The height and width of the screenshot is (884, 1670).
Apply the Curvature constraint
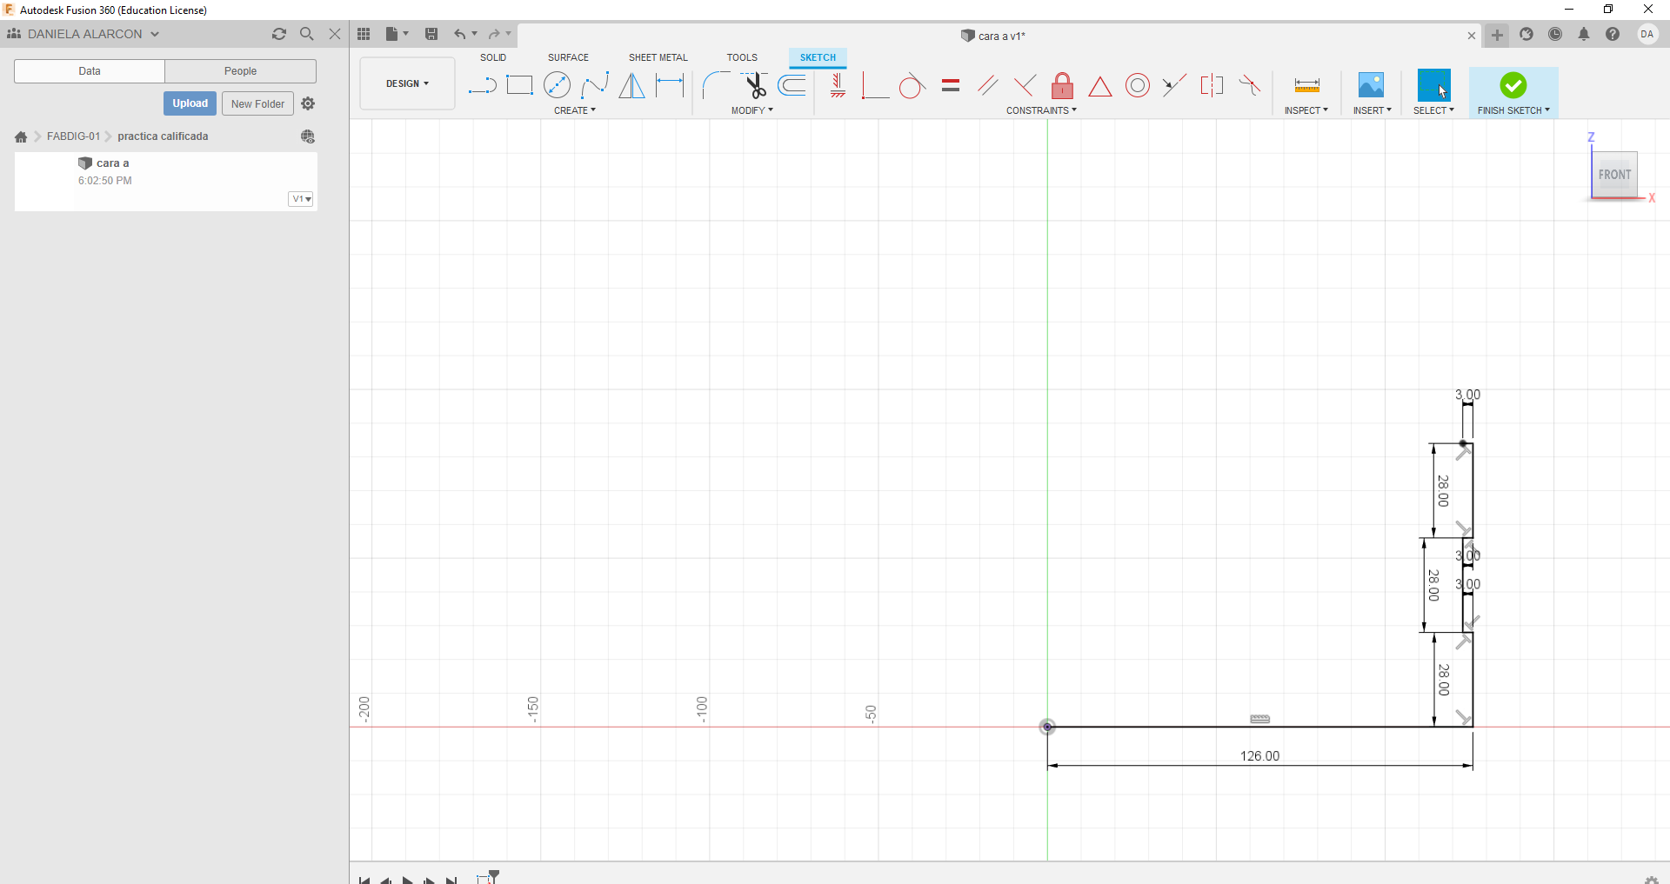(1250, 85)
